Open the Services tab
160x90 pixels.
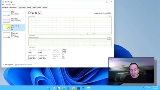coord(45,7)
